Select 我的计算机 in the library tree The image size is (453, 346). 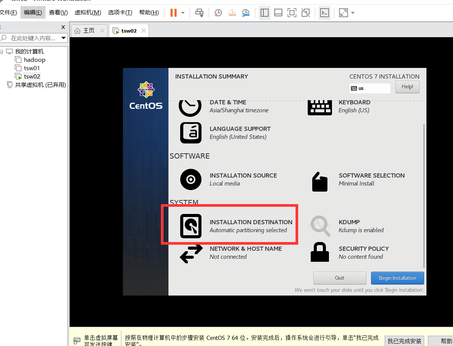click(29, 52)
